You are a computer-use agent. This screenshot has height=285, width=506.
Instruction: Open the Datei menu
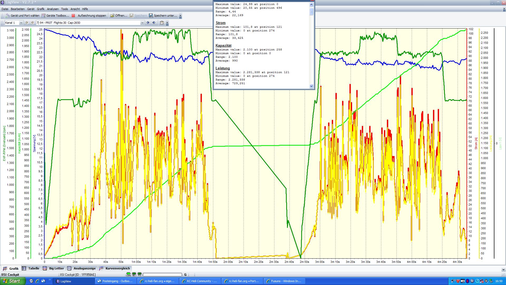point(5,9)
